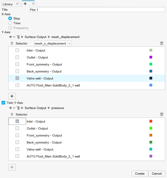Click the Cancel button
The height and width of the screenshot is (178, 167).
click(157, 173)
